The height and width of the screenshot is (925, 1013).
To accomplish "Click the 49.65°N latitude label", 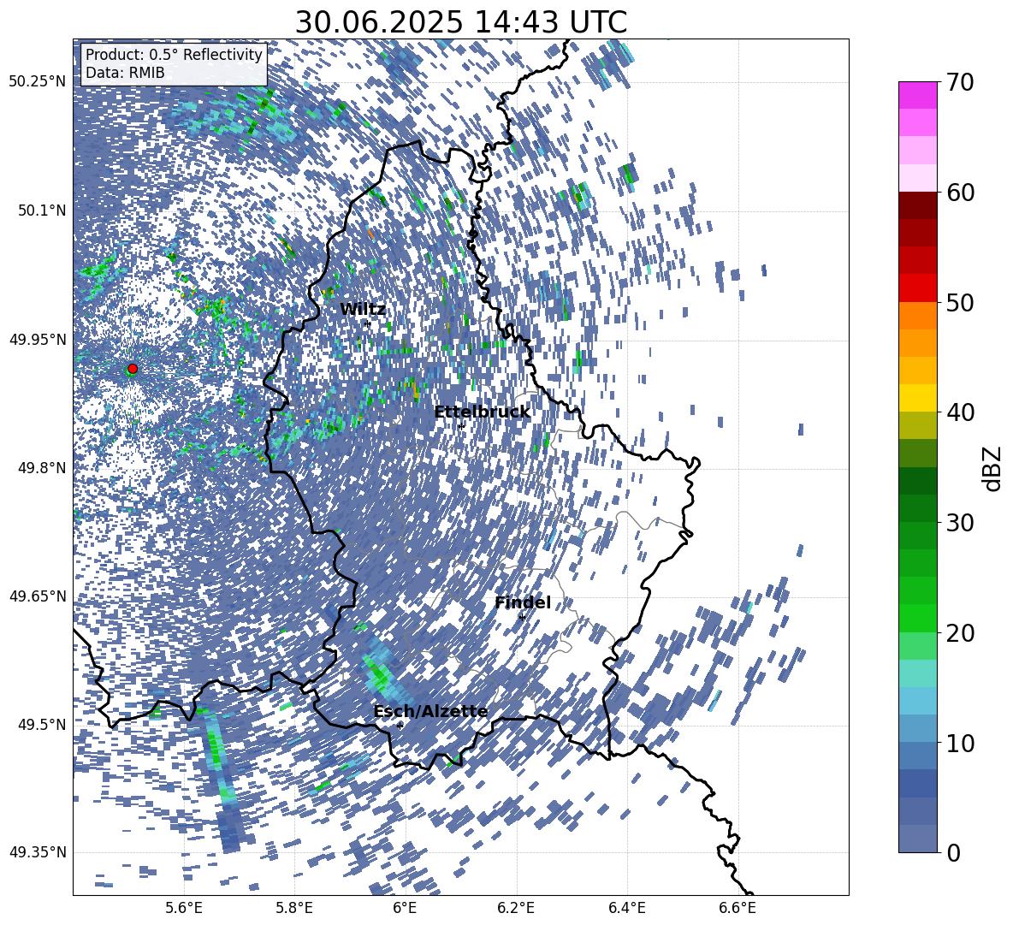I will pyautogui.click(x=38, y=596).
